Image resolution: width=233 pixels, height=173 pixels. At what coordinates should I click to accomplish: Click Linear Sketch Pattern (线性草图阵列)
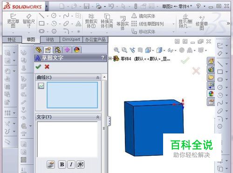tap(148, 24)
